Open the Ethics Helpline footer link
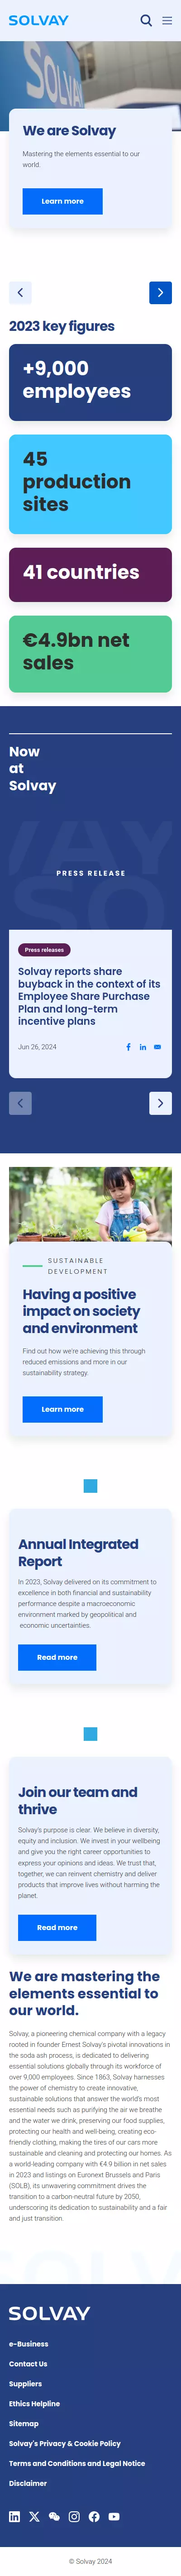The image size is (181, 2576). pyautogui.click(x=34, y=2403)
